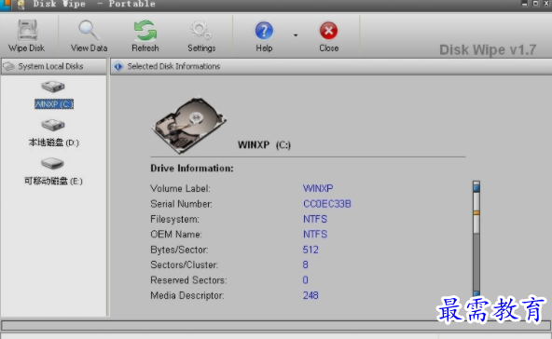Viewport: 552px width, 339px height.
Task: Open the Settings gear icon
Action: 201,30
